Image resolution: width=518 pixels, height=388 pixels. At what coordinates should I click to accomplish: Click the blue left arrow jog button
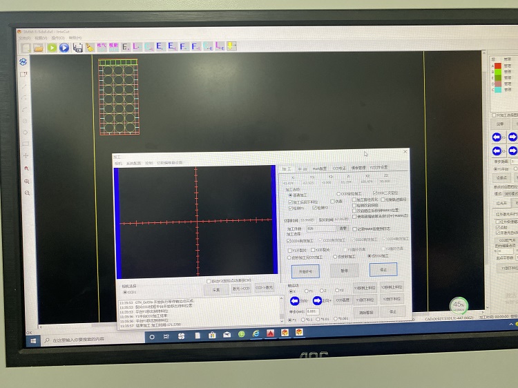[294, 301]
